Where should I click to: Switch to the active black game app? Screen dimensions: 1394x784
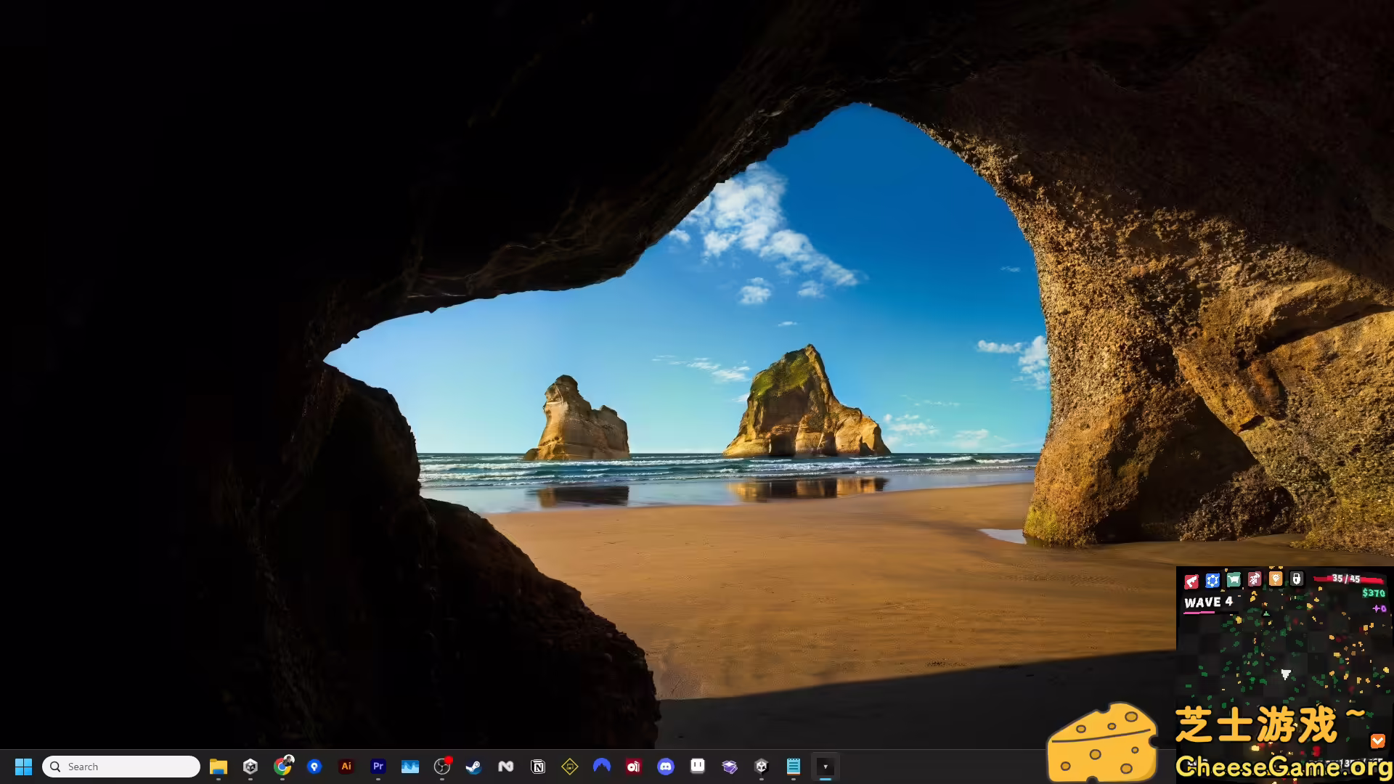point(826,767)
